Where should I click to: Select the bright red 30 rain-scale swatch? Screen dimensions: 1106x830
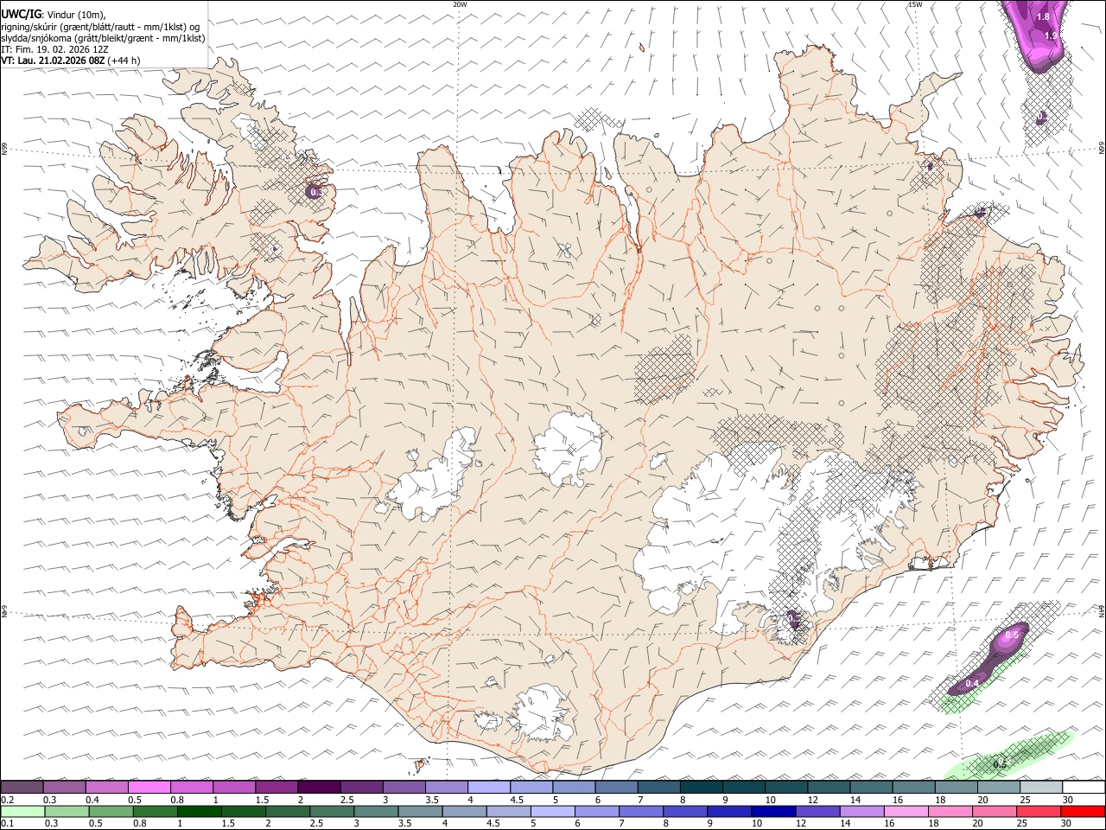click(1082, 812)
